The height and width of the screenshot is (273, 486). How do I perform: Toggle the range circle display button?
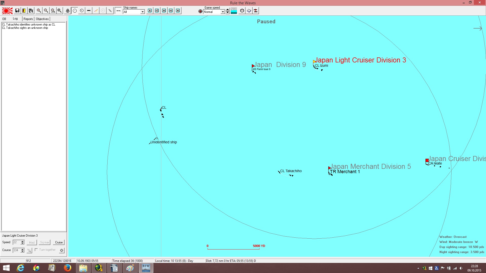75,11
